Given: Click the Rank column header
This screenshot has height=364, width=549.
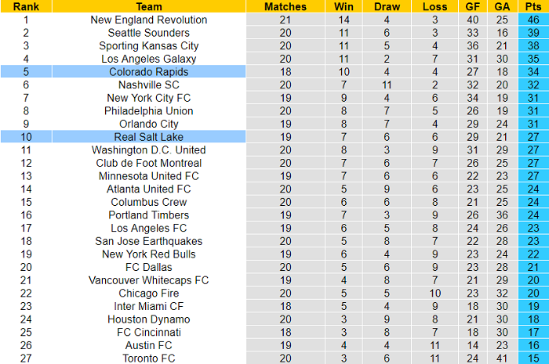Looking at the screenshot, I should pos(26,6).
